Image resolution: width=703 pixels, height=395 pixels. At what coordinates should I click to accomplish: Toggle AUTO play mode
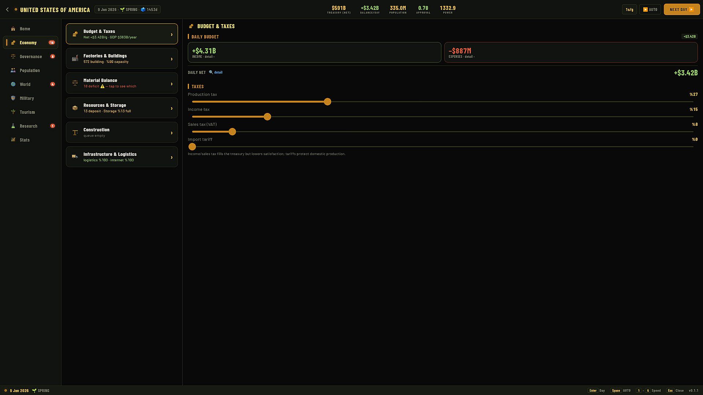650,10
